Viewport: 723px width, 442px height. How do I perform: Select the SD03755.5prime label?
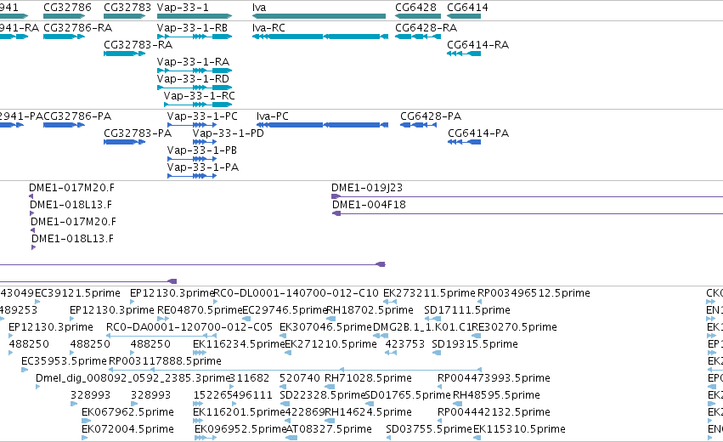click(x=429, y=430)
